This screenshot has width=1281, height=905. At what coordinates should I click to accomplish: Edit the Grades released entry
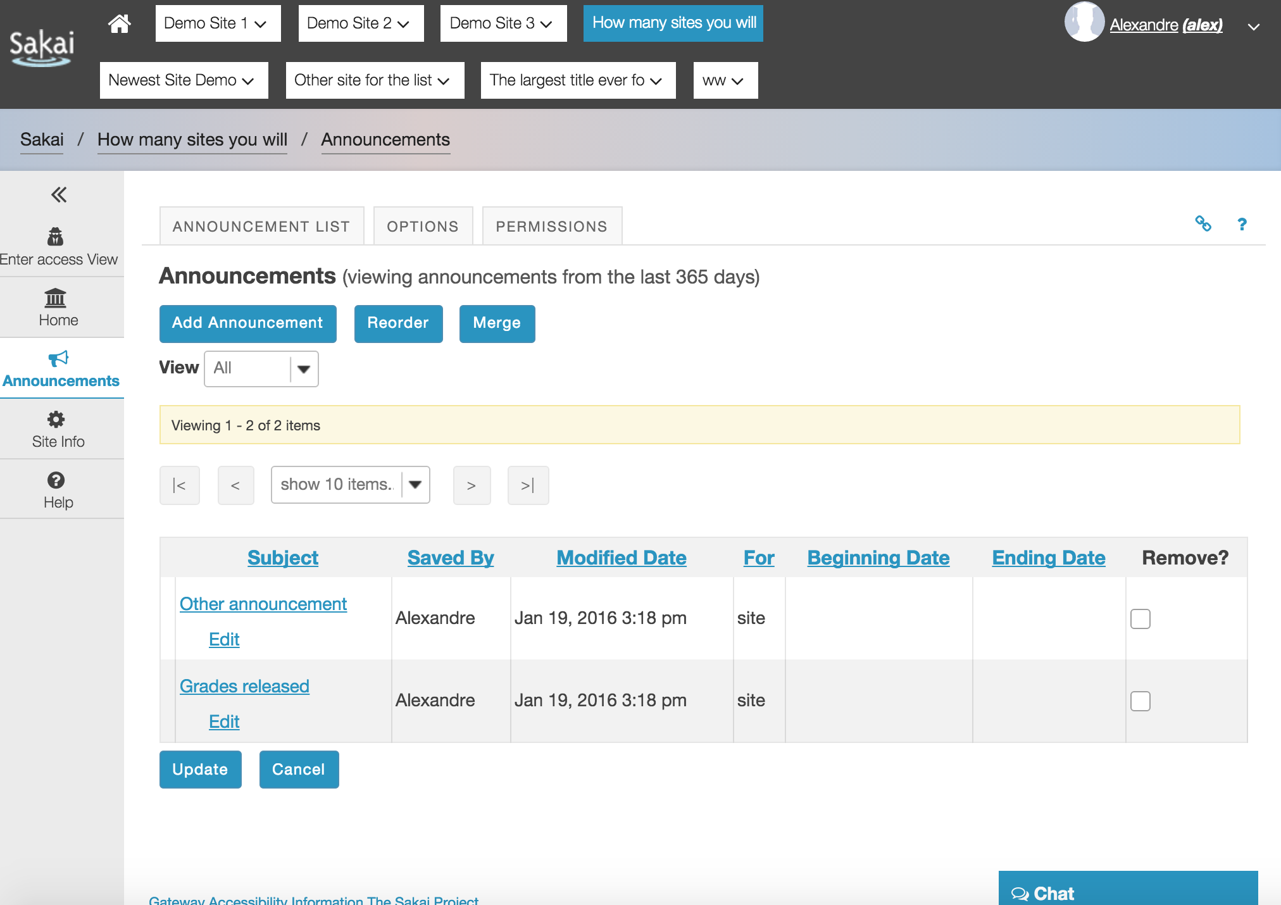224,722
